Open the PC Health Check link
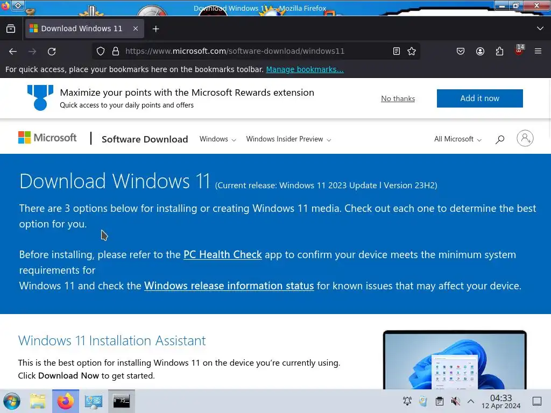Viewport: 551px width, 413px height. click(222, 254)
